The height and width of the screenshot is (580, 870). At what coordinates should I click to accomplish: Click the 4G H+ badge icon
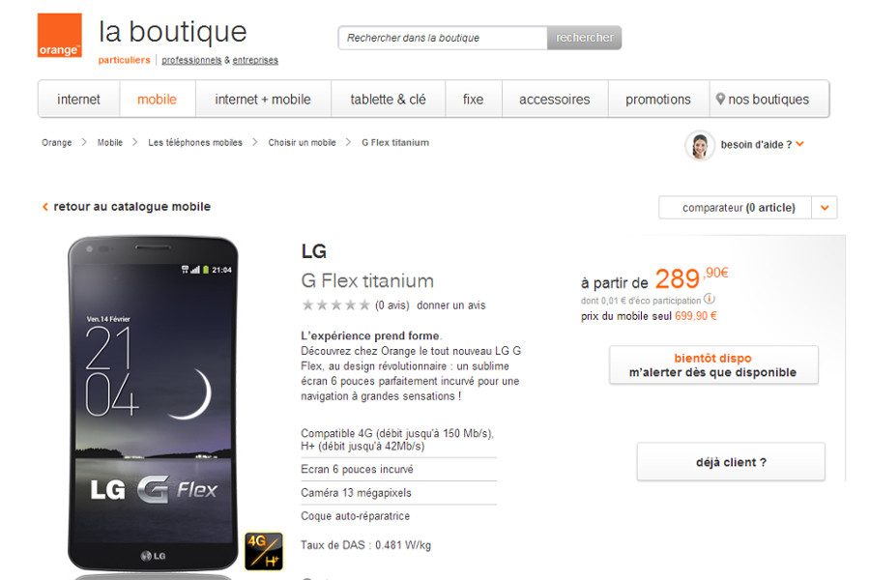263,551
